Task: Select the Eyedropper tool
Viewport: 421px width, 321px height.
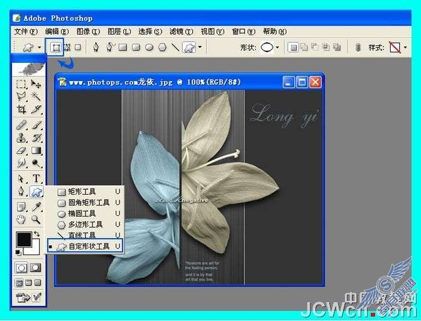Action: pyautogui.click(x=36, y=207)
